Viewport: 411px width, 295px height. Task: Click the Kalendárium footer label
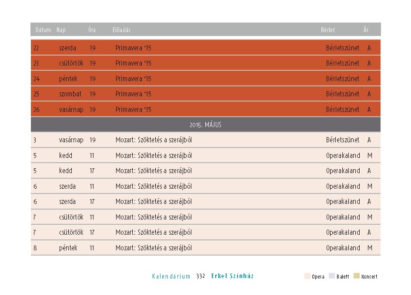[171, 276]
